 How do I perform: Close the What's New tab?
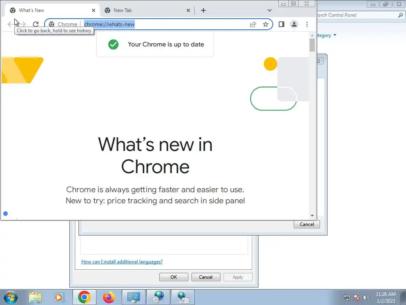[x=94, y=10]
